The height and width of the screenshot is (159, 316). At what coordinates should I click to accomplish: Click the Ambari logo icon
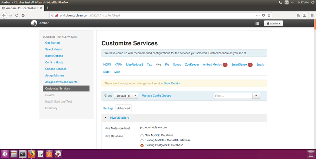pos(34,23)
